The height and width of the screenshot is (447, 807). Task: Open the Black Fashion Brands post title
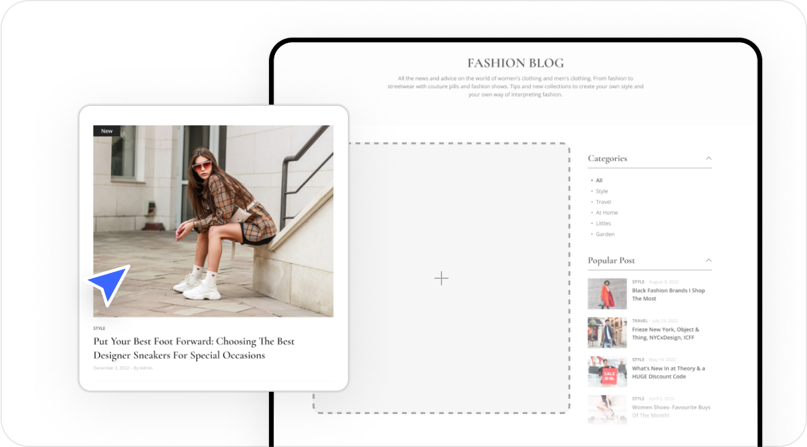pos(668,295)
